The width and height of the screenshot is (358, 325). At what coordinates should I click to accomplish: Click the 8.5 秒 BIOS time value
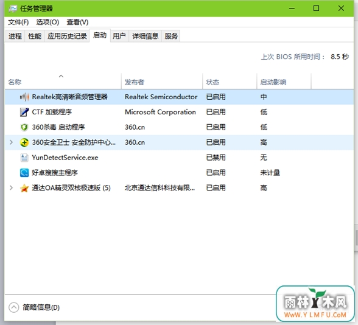(340, 57)
